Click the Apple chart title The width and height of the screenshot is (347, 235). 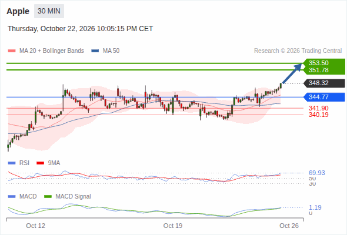(x=18, y=11)
